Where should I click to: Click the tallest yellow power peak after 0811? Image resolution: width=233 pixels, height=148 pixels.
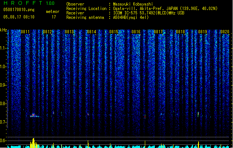[33, 143]
